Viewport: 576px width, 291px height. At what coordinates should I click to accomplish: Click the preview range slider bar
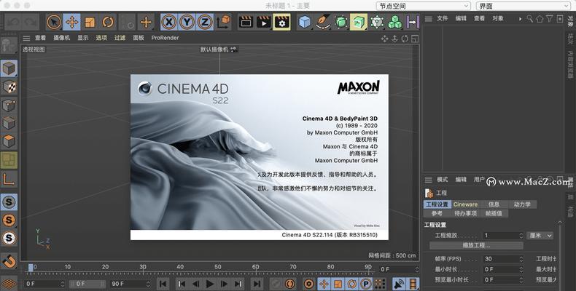click(x=87, y=284)
